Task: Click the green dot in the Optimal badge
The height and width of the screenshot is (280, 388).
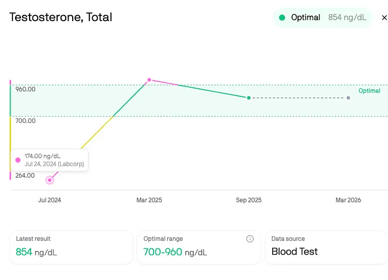Action: point(282,18)
